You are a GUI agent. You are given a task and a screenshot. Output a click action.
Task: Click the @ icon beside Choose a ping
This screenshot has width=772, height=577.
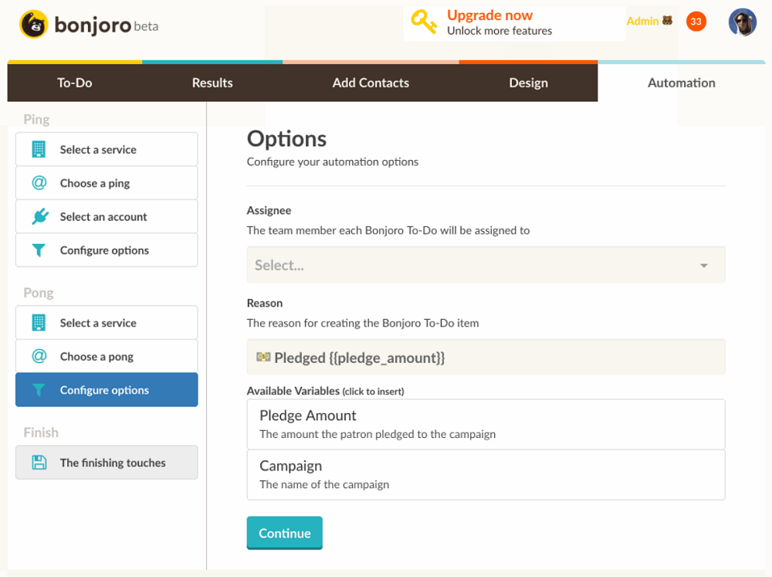point(39,183)
